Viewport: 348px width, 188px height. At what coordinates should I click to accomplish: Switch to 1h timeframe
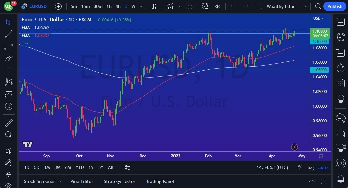coord(109,6)
